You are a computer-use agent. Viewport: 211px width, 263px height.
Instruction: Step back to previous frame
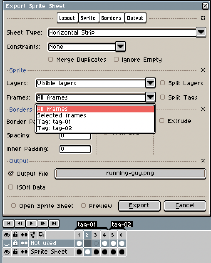(20, 224)
